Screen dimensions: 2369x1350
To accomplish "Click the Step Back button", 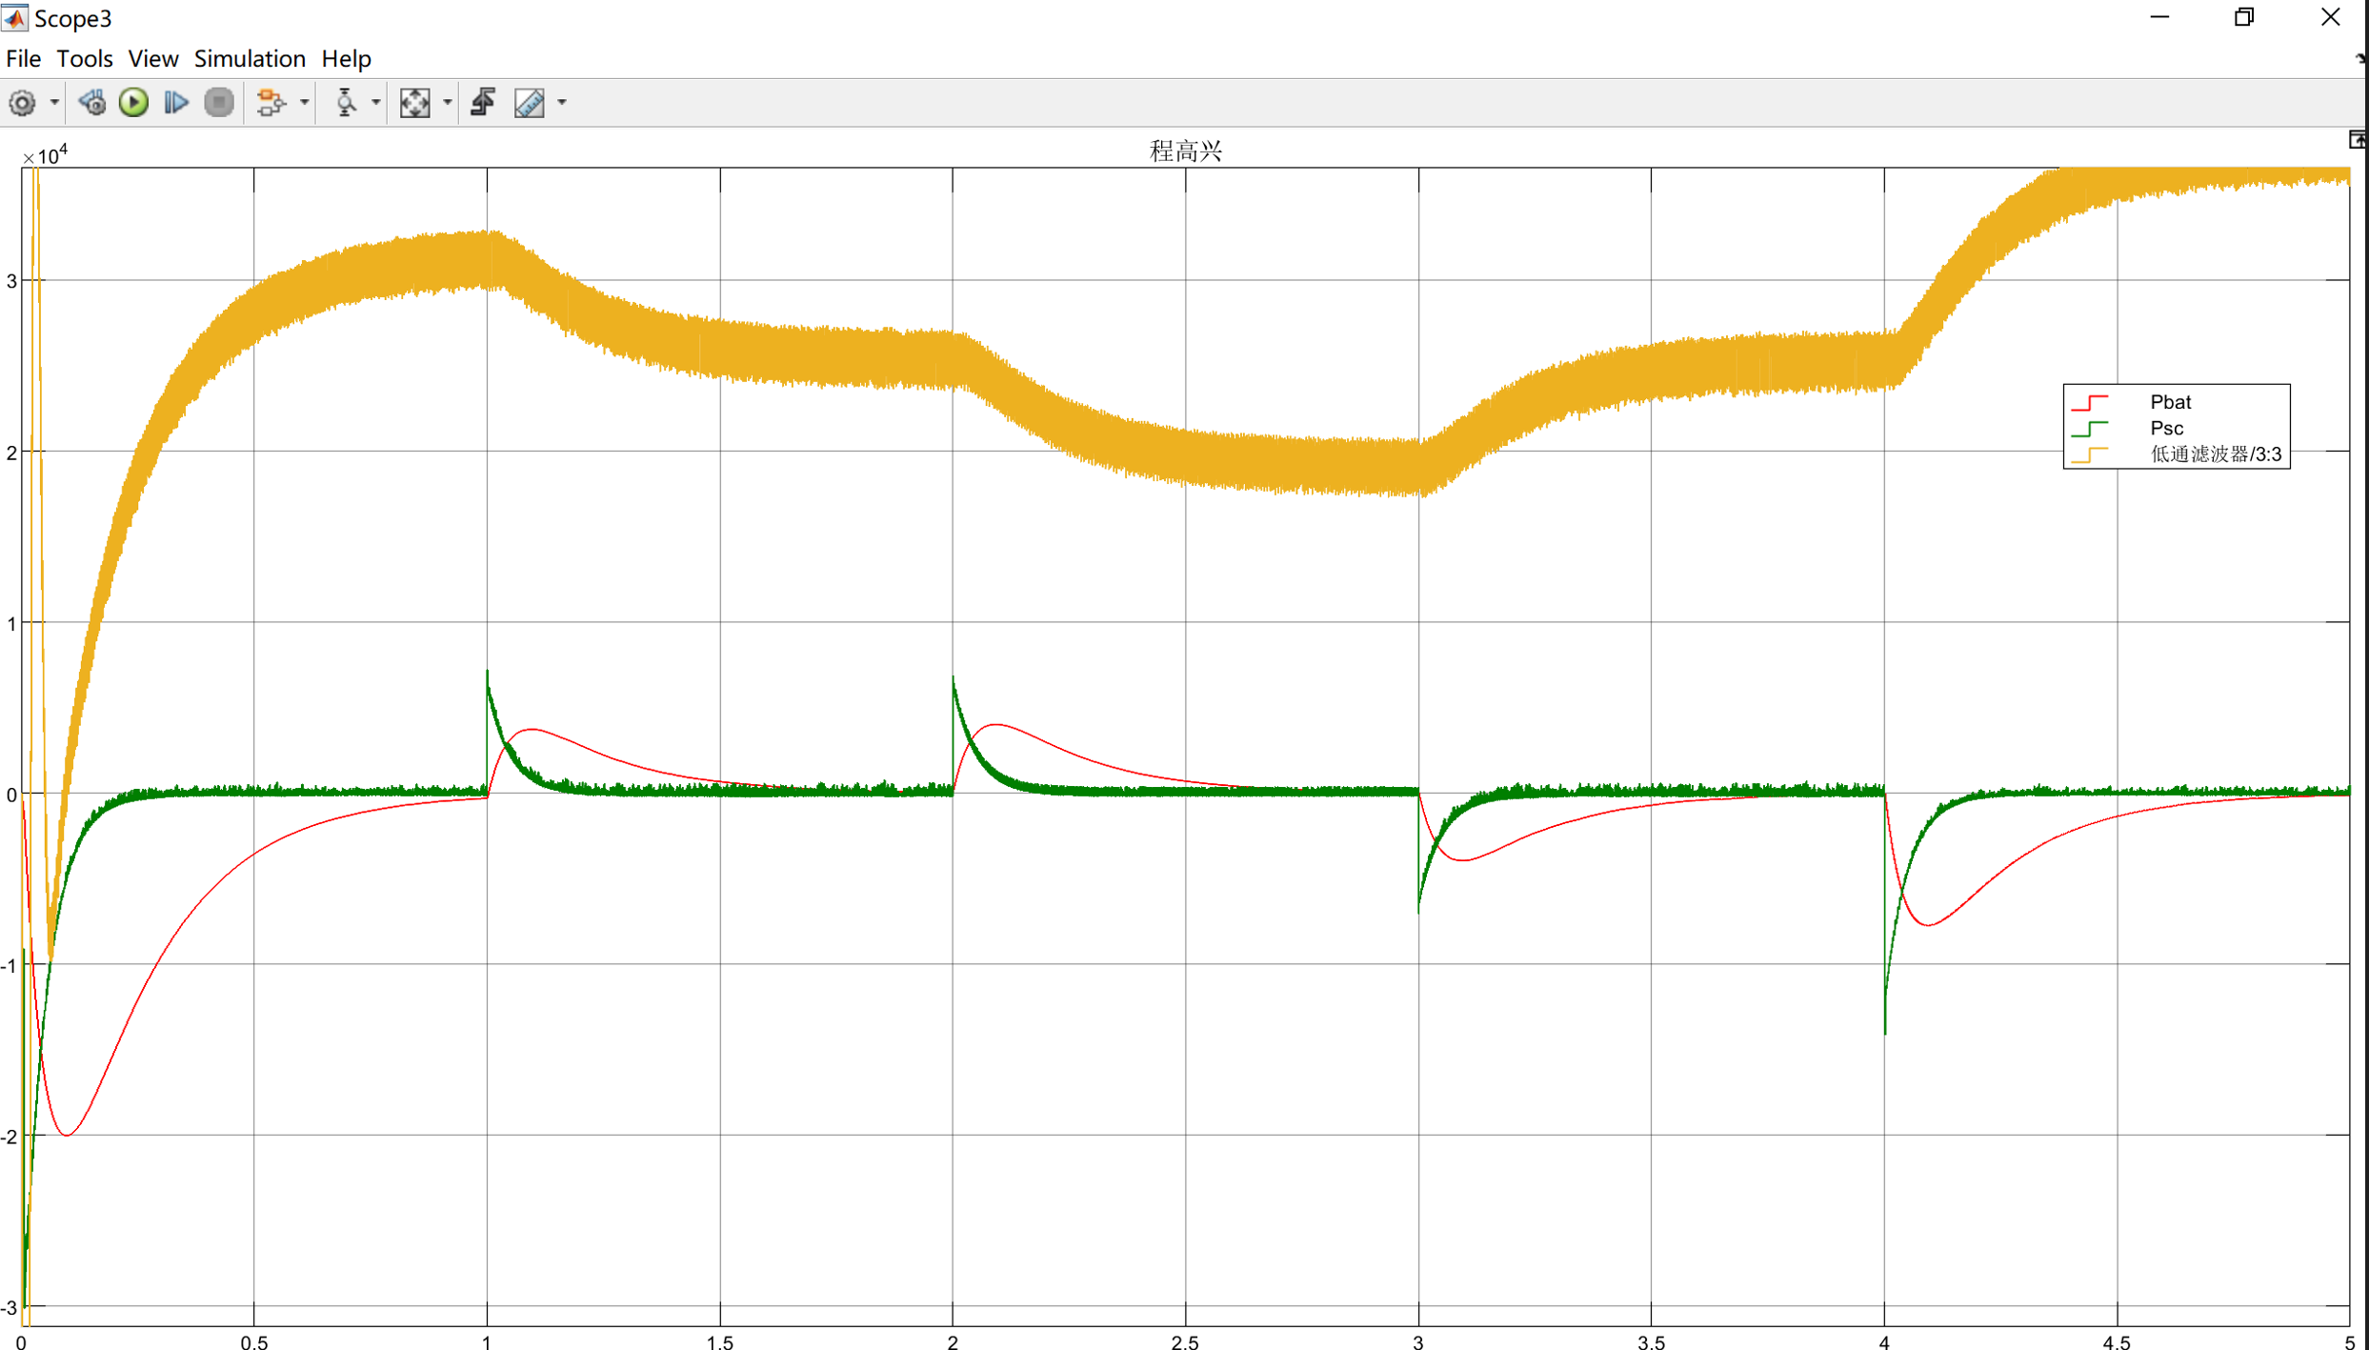I will click(x=92, y=102).
